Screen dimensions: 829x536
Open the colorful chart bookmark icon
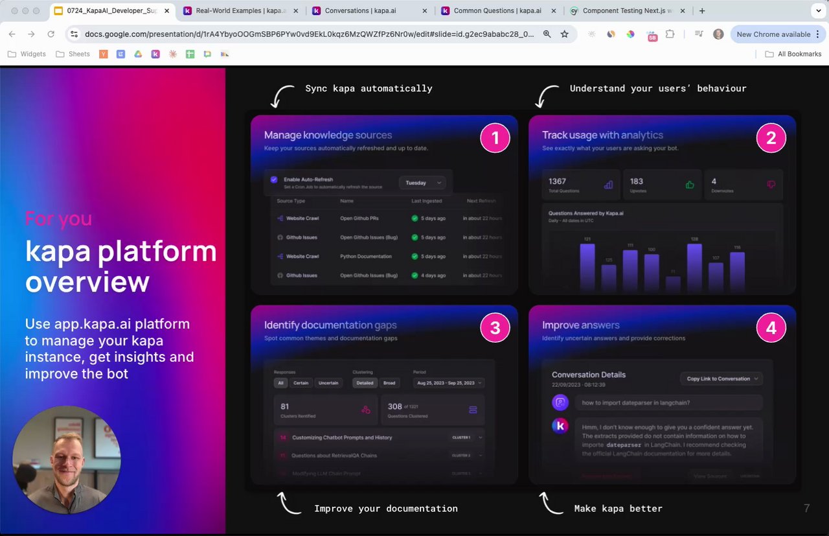point(225,54)
